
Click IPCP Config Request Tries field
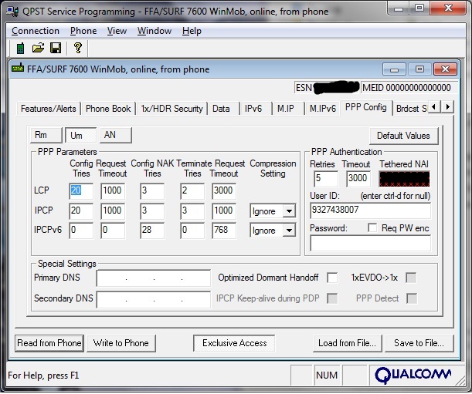pos(81,210)
